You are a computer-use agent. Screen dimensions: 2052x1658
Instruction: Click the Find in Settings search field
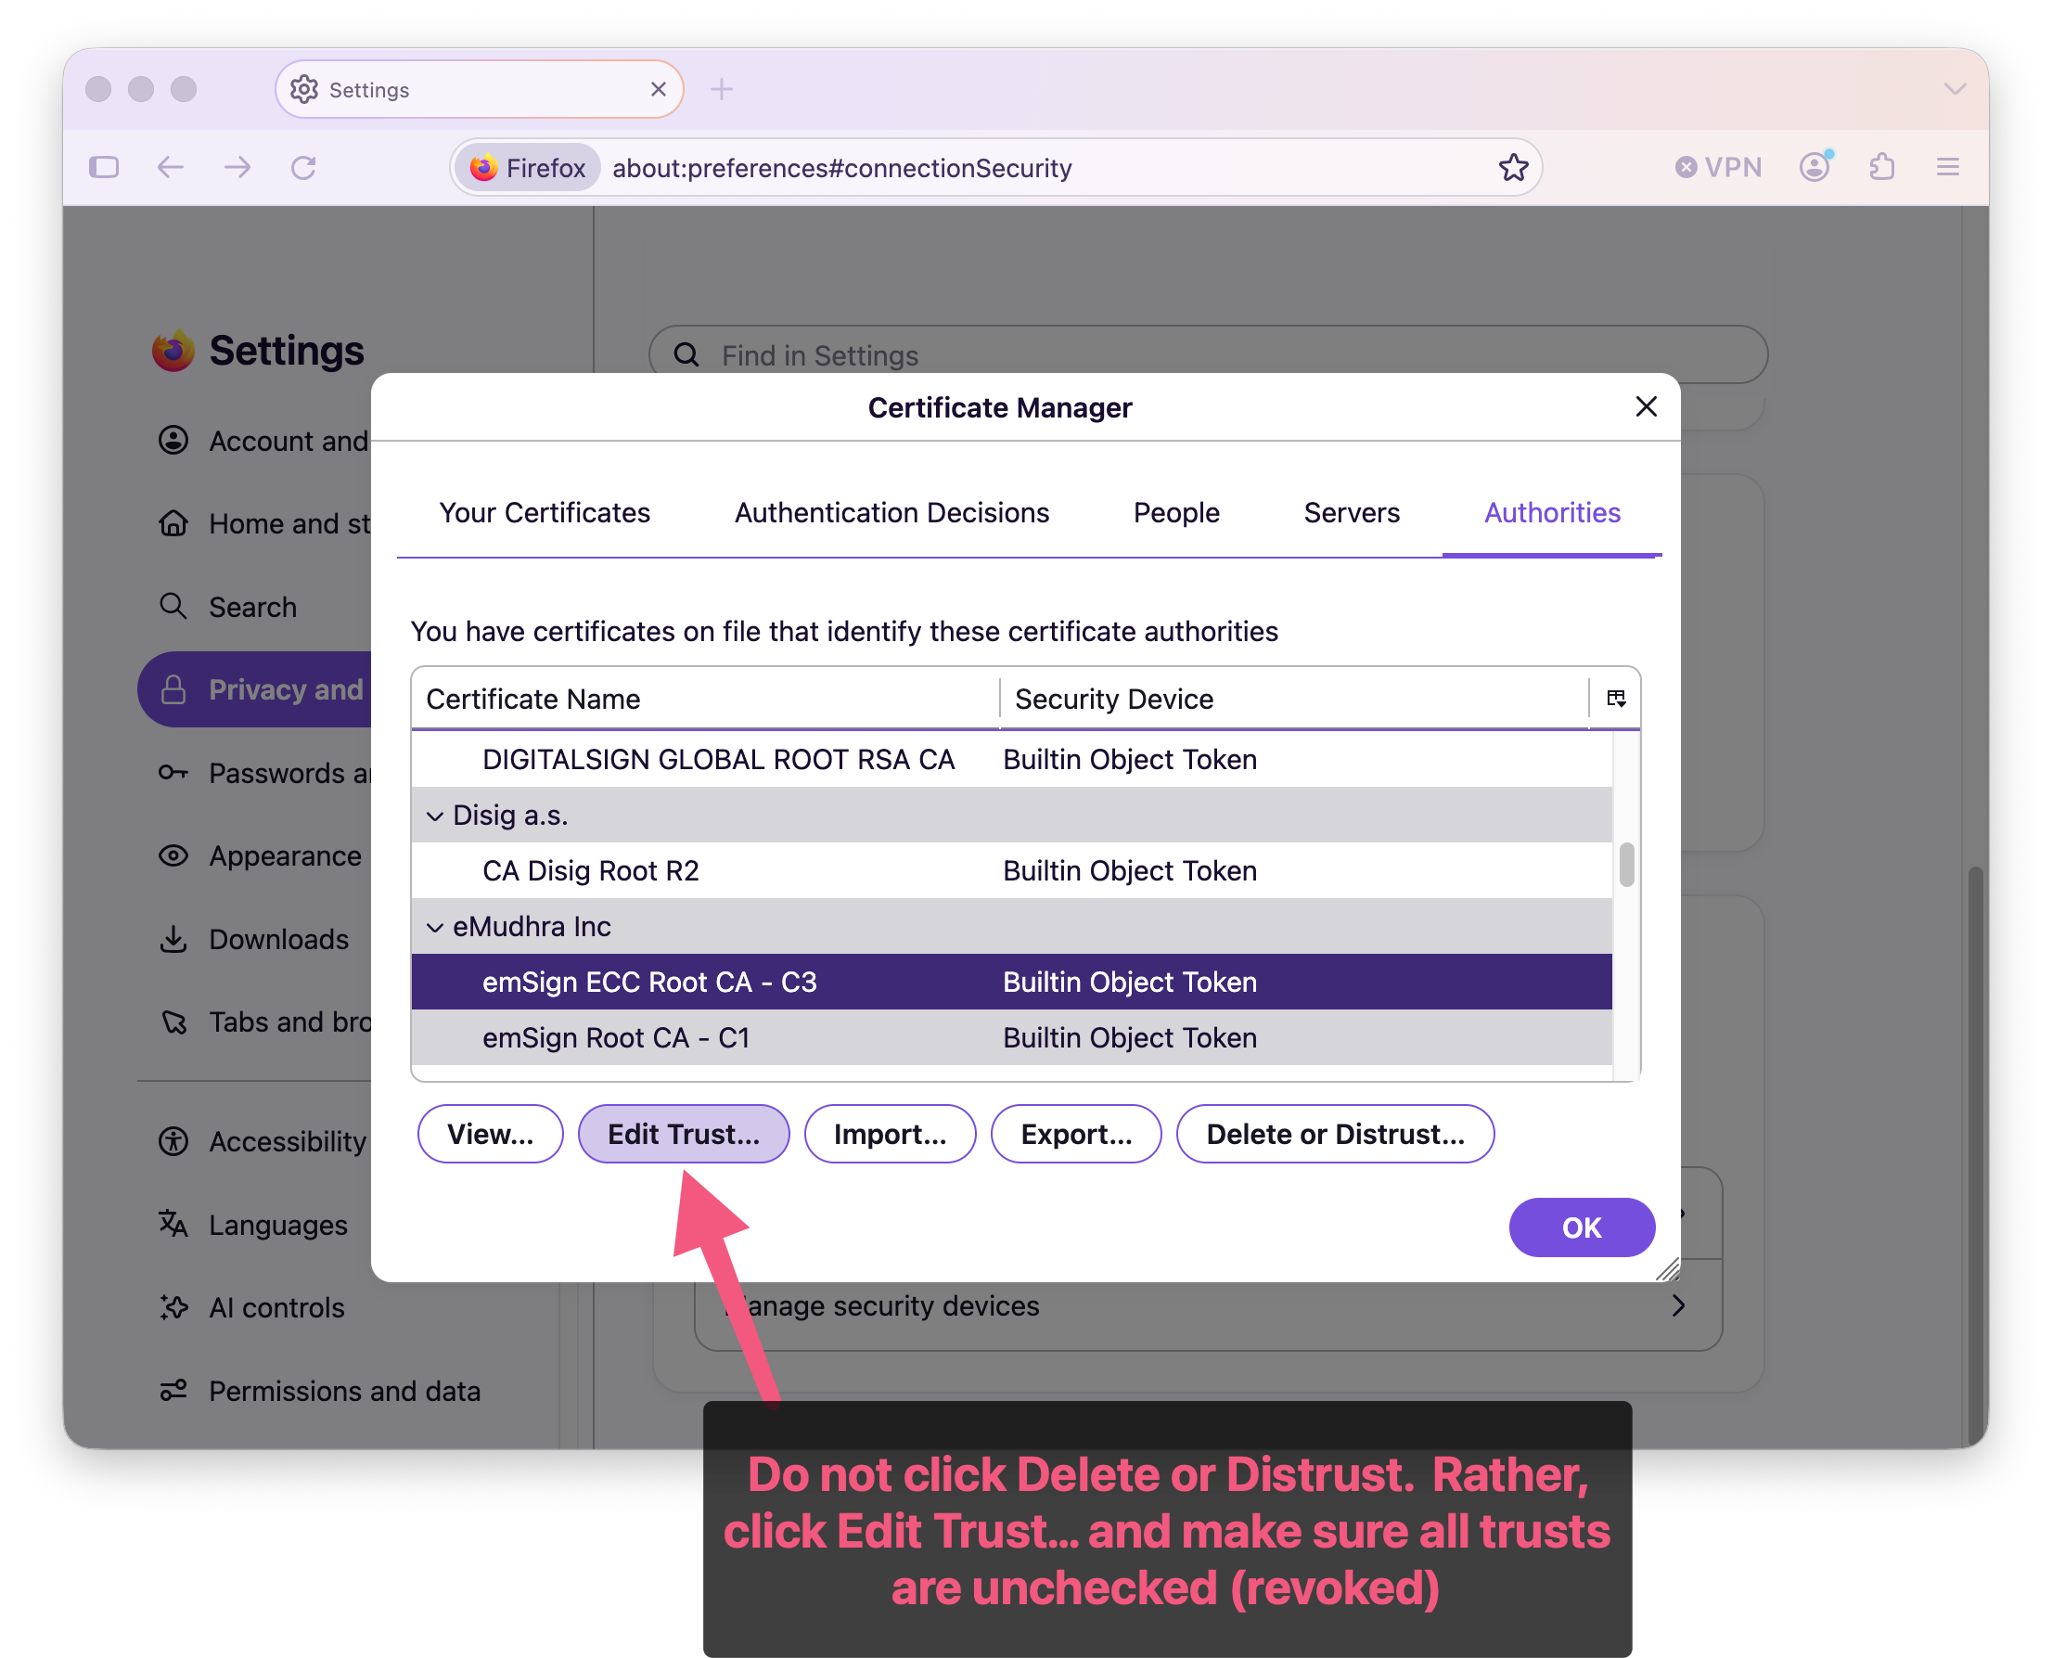[x=1208, y=355]
